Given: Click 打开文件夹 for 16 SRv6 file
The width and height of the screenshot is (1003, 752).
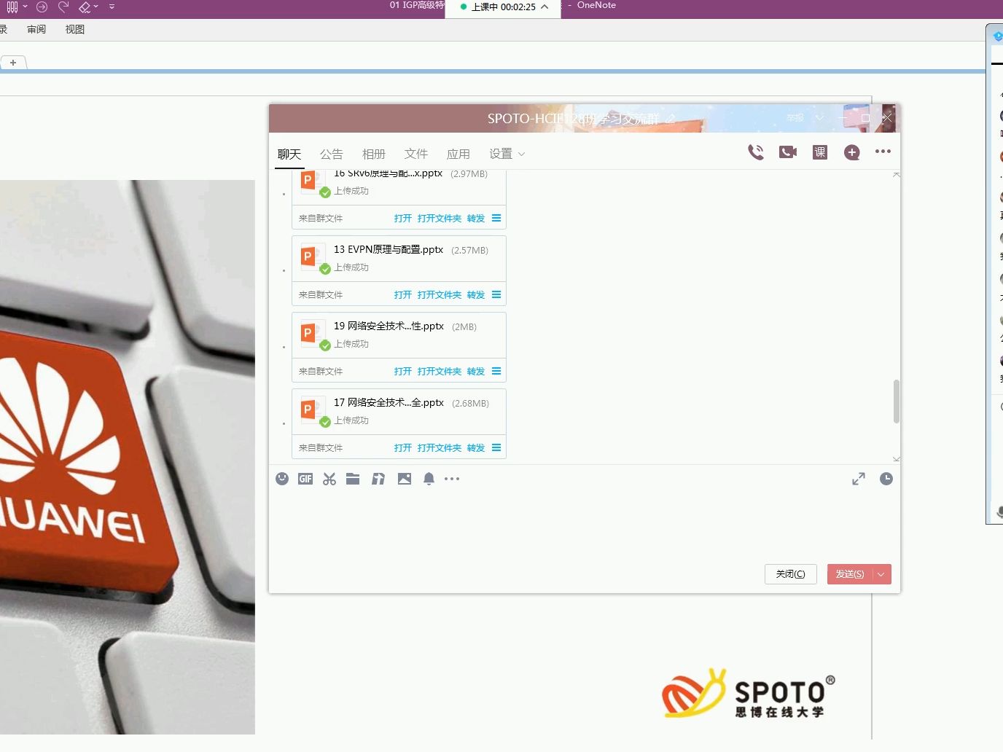Looking at the screenshot, I should (x=440, y=218).
